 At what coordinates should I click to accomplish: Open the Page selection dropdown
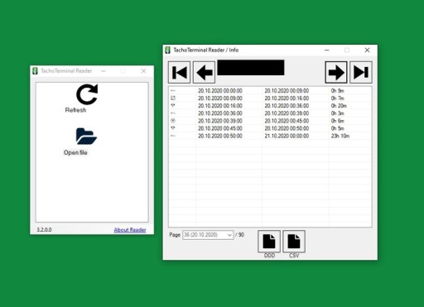tap(208, 235)
